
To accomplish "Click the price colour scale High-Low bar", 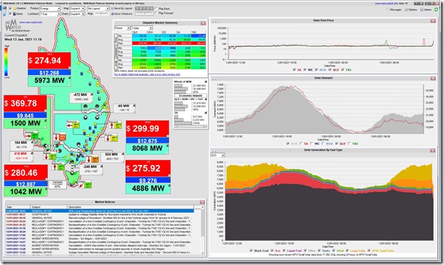I will click(6, 62).
